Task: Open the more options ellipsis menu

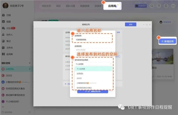Action: tap(173, 6)
